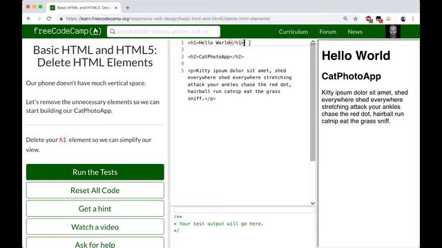Reload the page with the refresh icon
442x248 pixels.
[49, 19]
